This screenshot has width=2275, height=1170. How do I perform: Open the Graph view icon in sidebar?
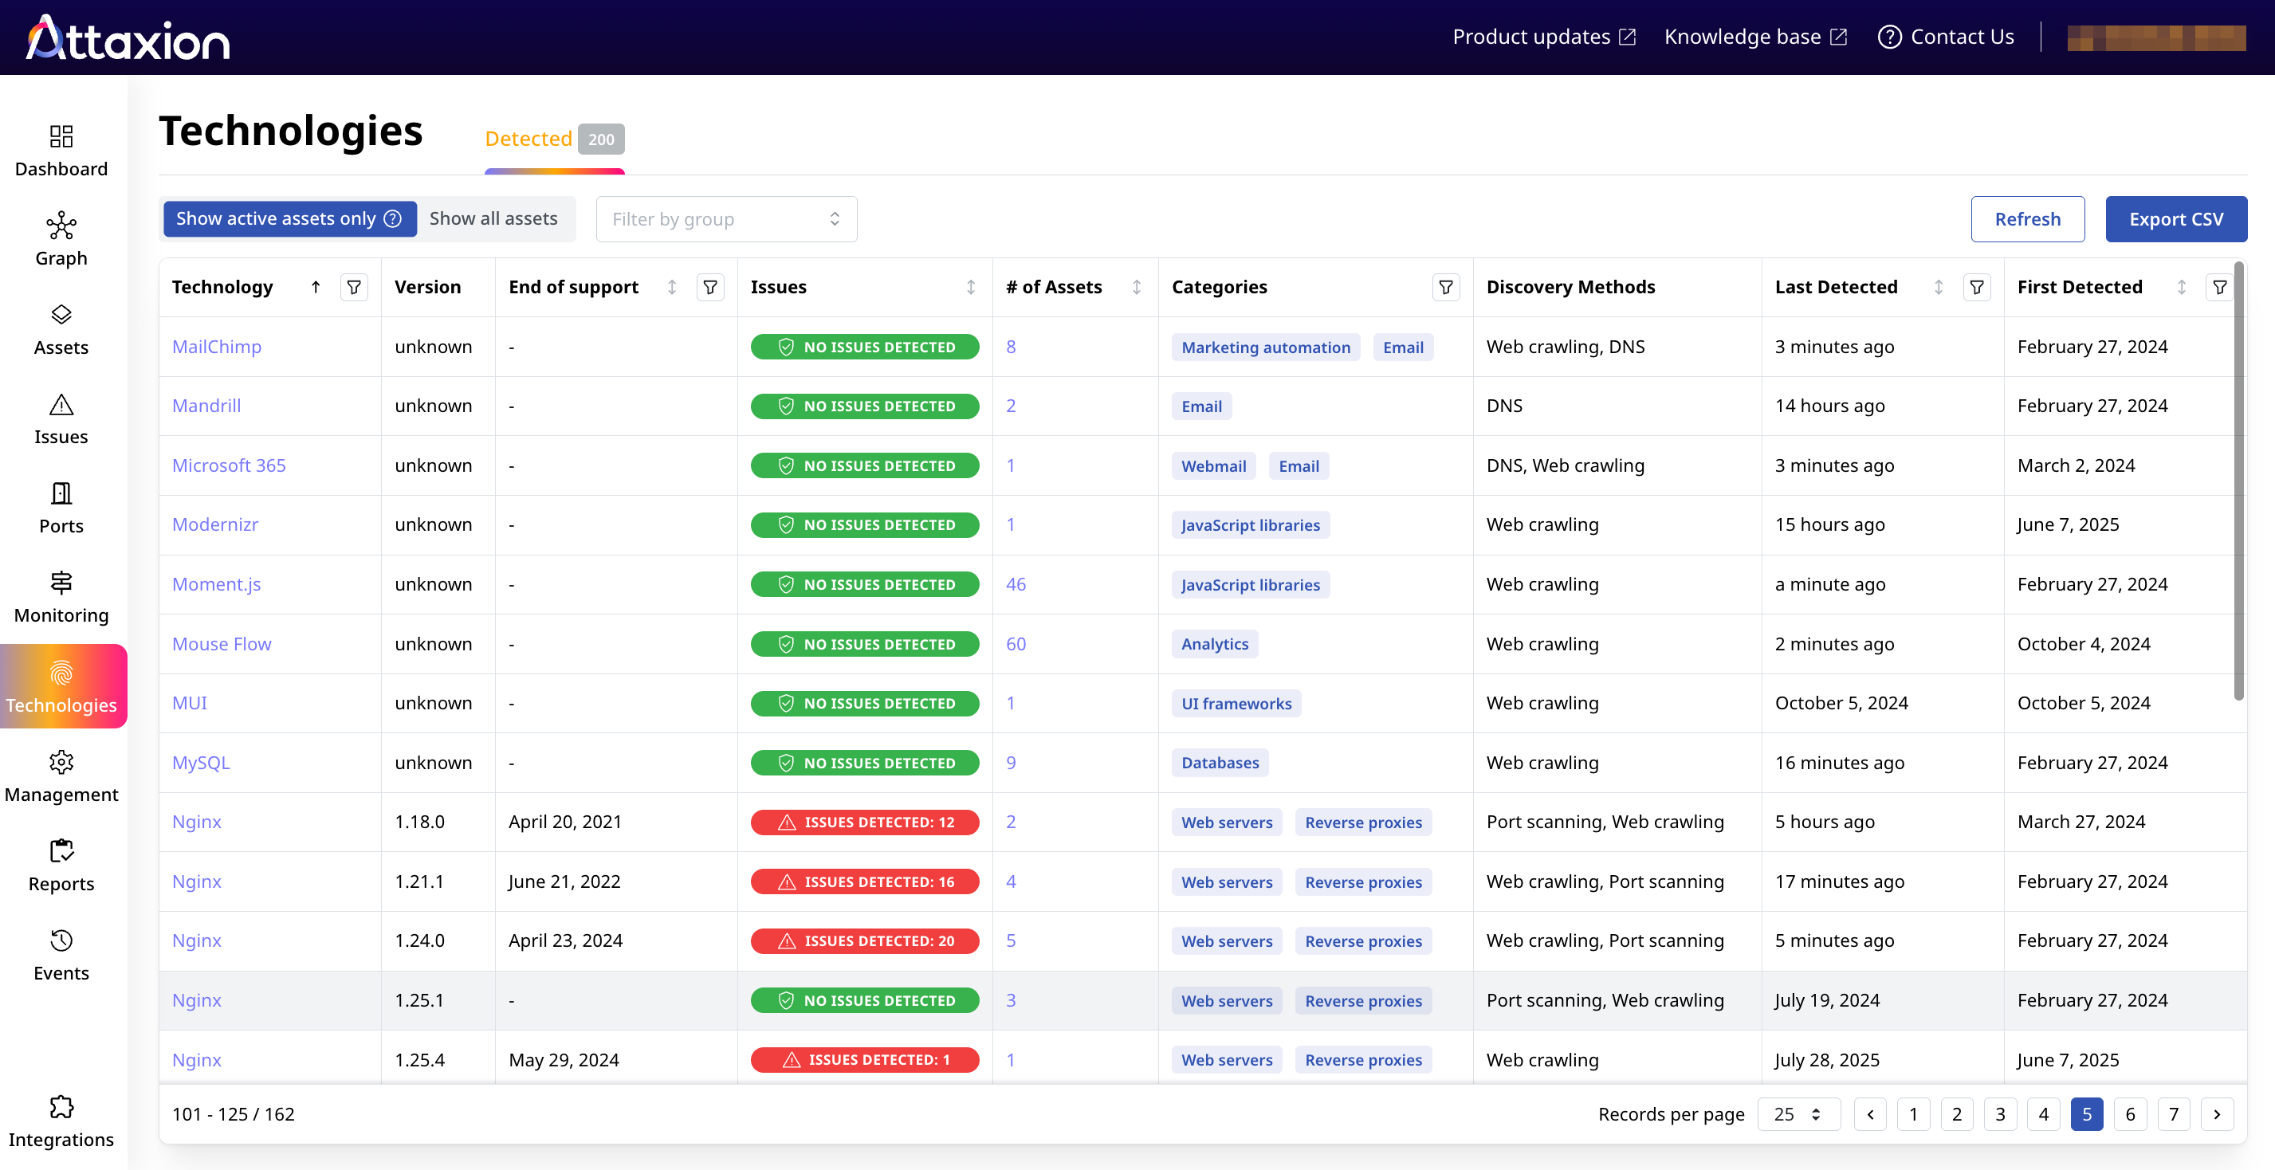coord(61,226)
